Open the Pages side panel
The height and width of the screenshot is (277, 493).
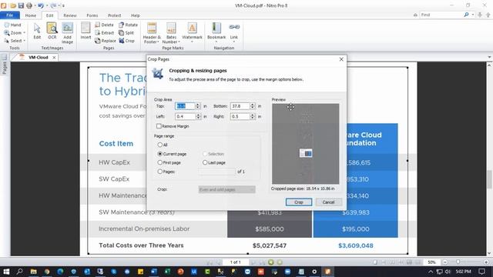coord(4,65)
